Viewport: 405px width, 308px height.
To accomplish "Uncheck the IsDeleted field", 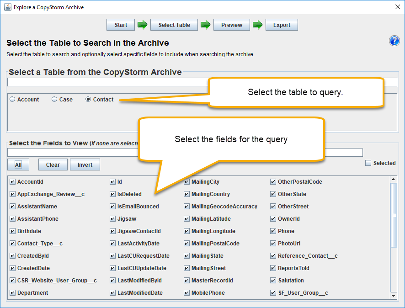I will click(x=112, y=194).
